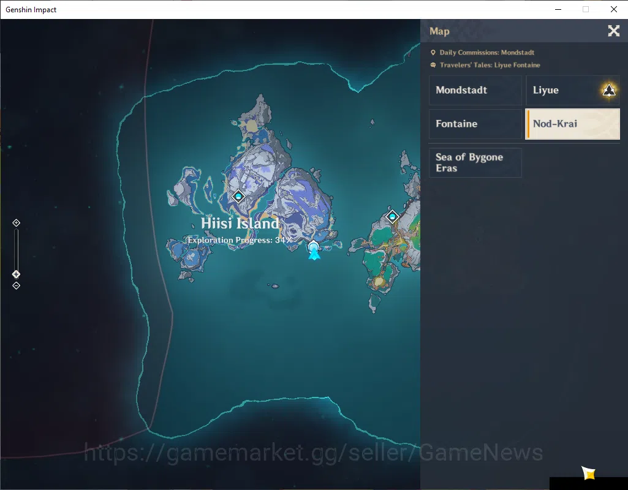Image resolution: width=628 pixels, height=490 pixels.
Task: Click the yellow star icon at bottom right
Action: coord(588,473)
